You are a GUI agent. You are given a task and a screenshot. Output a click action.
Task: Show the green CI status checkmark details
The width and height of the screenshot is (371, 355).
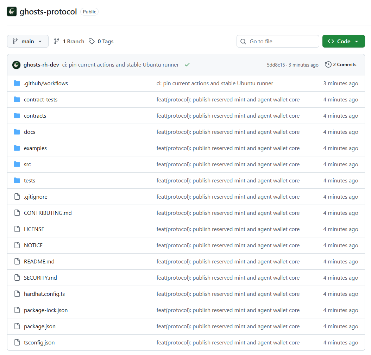pos(187,64)
